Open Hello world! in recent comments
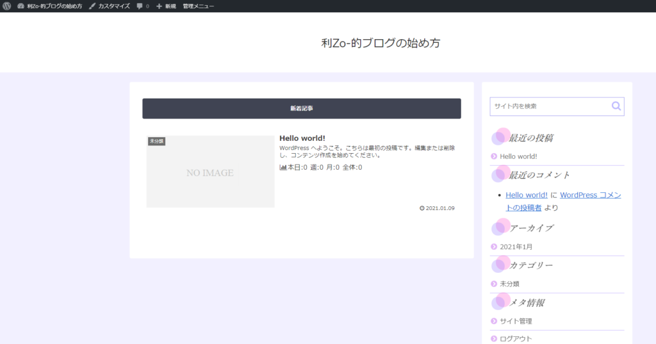 (x=526, y=195)
